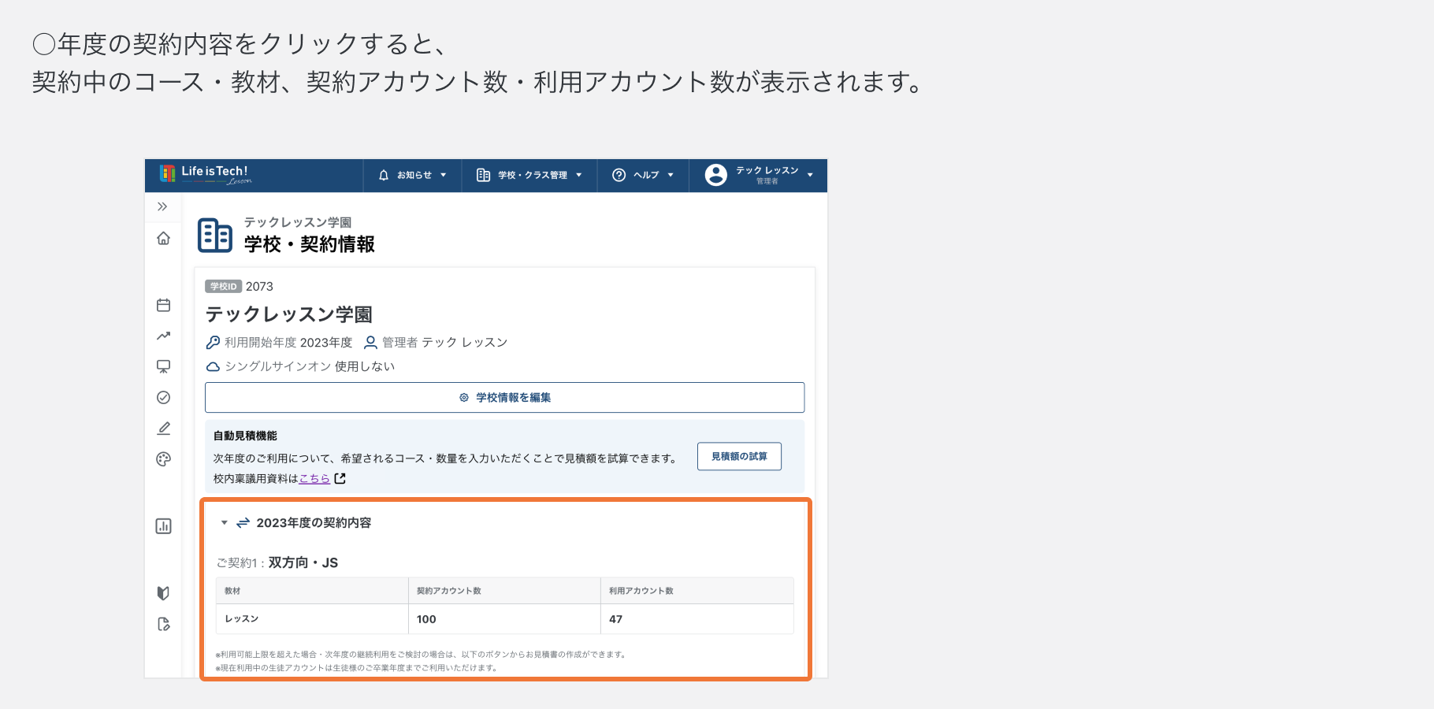Open the 学校・クラス管理 menu
The height and width of the screenshot is (709, 1434).
tap(529, 175)
